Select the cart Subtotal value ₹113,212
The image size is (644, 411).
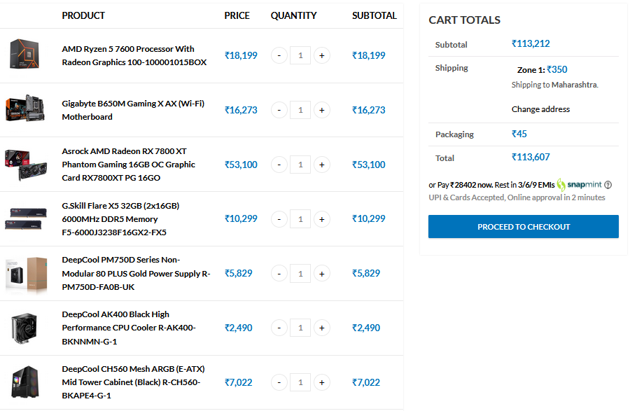click(x=531, y=43)
